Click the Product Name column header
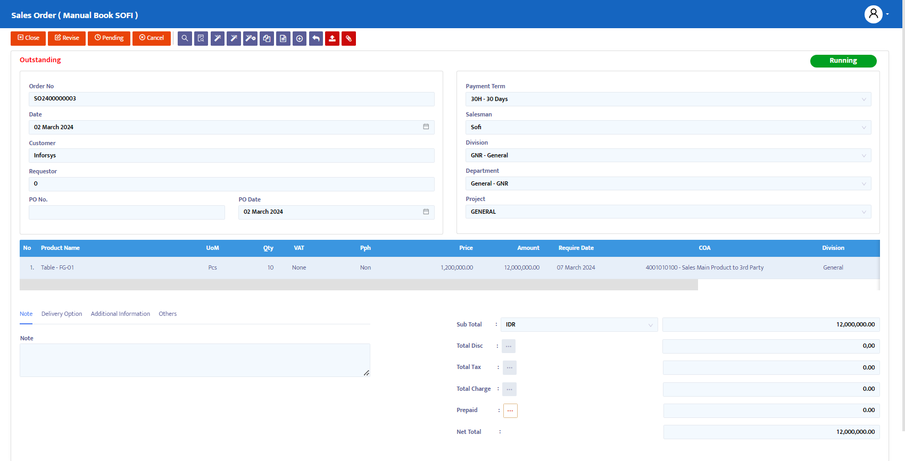 coord(60,248)
